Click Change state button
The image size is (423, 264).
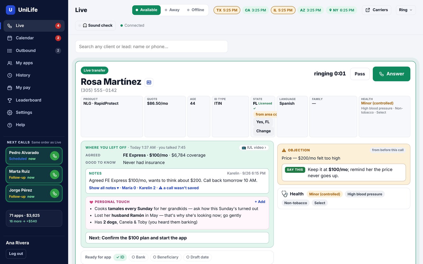pos(264,131)
